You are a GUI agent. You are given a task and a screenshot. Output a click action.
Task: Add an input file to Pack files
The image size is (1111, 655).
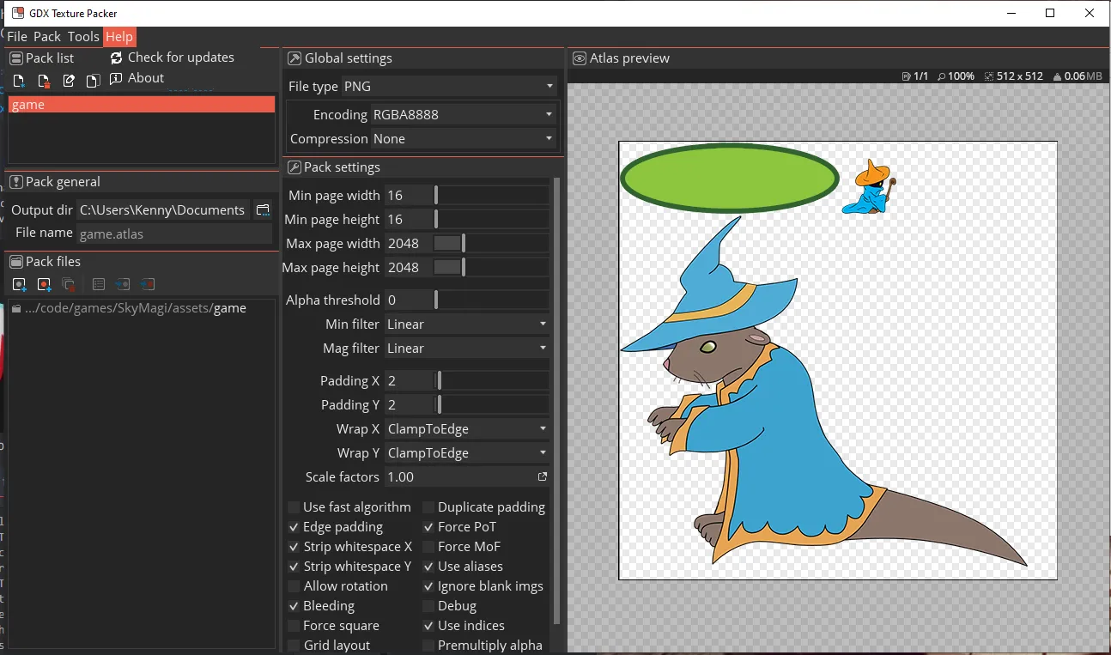click(x=20, y=284)
